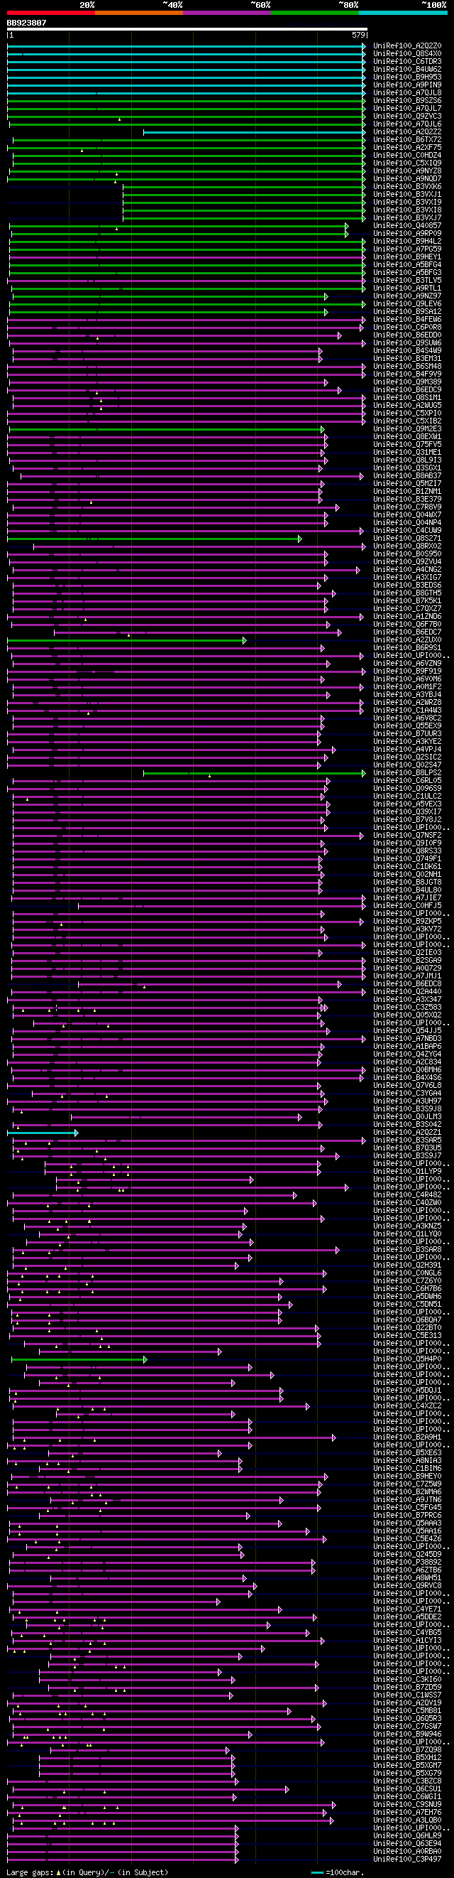Open hit UniRef100_B9F919
Image resolution: width=454 pixels, height=1878 pixels.
tap(407, 671)
